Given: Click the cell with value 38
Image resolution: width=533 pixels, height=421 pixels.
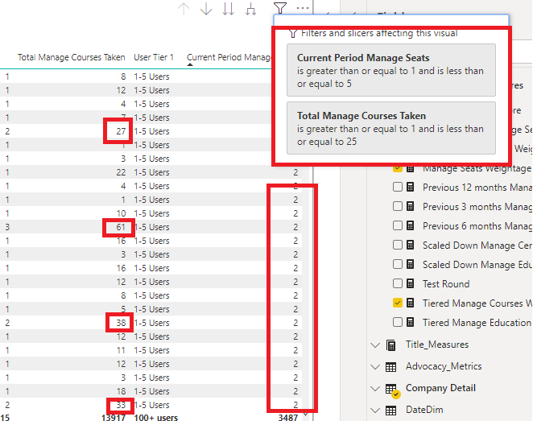Looking at the screenshot, I should pyautogui.click(x=121, y=323).
